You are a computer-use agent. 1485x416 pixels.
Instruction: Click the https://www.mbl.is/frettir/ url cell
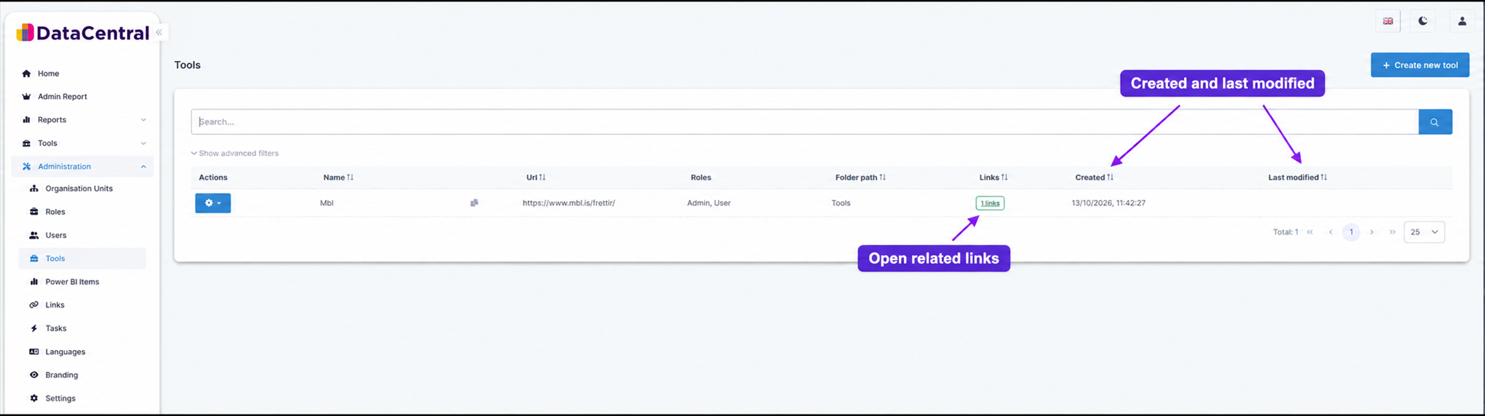point(568,203)
